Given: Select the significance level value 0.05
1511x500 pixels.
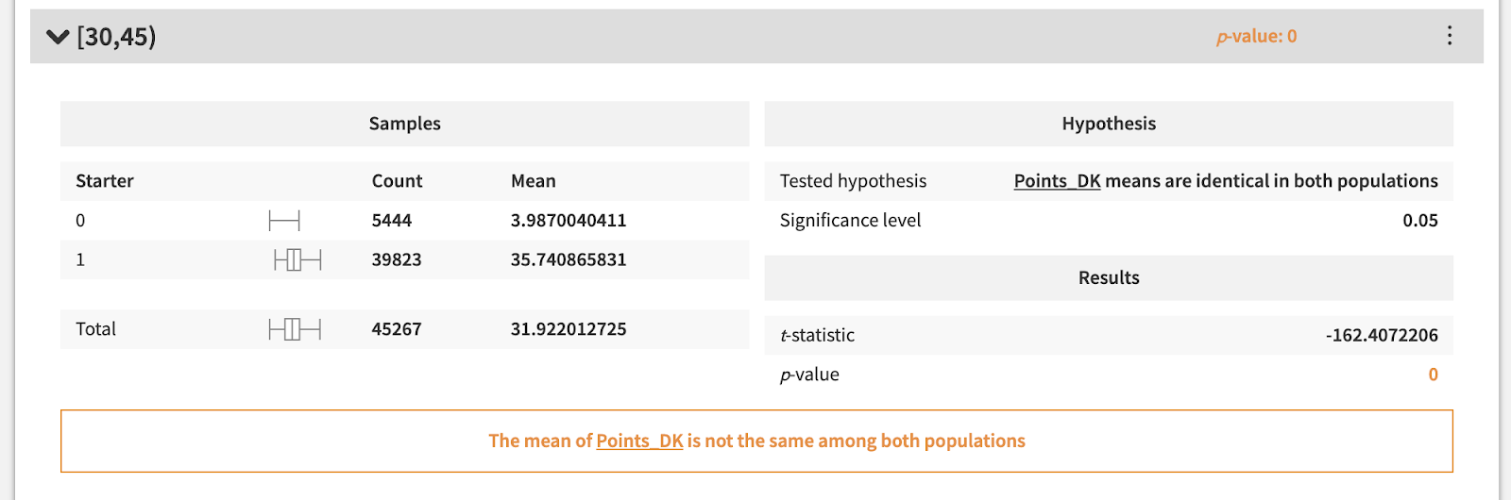Looking at the screenshot, I should point(1419,221).
